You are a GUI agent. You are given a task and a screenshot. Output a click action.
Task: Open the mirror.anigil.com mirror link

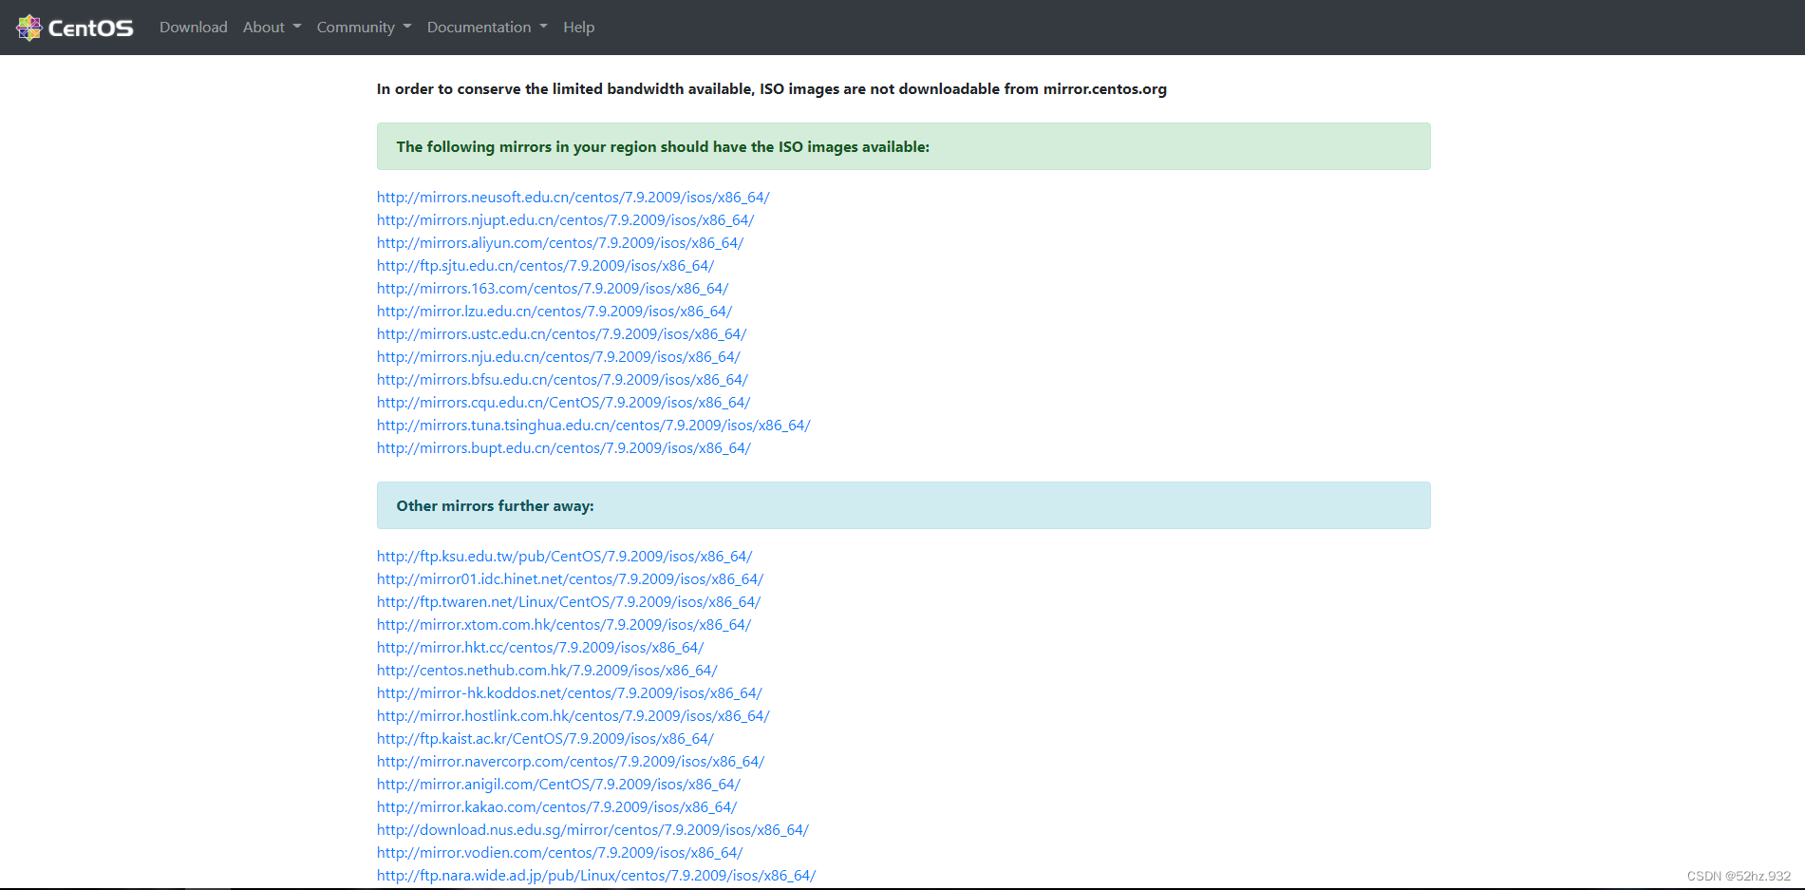558,785
